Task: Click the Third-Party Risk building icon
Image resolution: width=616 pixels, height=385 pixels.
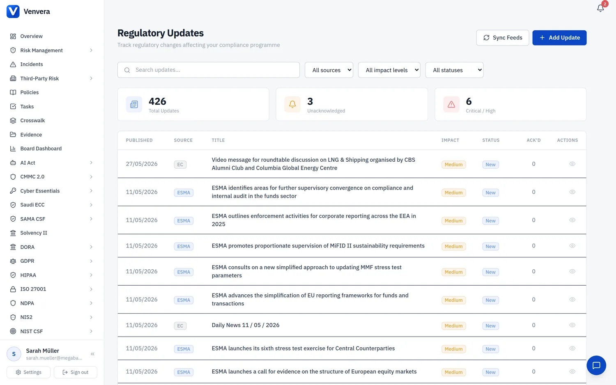Action: click(13, 78)
